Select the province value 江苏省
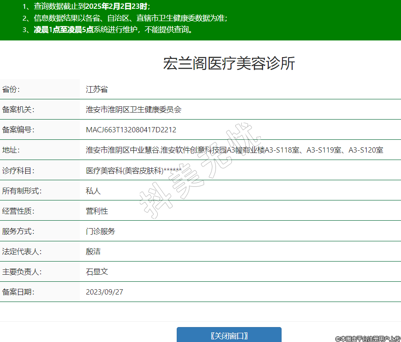The image size is (401, 342). (x=97, y=90)
